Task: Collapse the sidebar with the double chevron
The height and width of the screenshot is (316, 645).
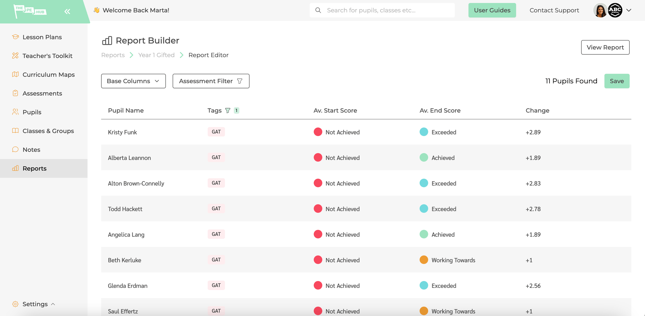Action: click(67, 11)
